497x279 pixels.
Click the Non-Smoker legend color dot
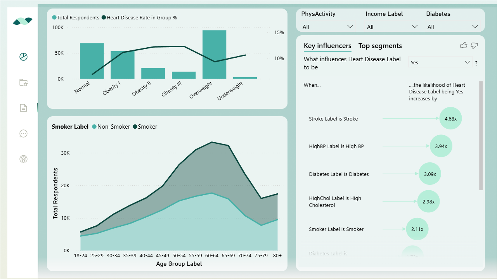click(x=94, y=127)
